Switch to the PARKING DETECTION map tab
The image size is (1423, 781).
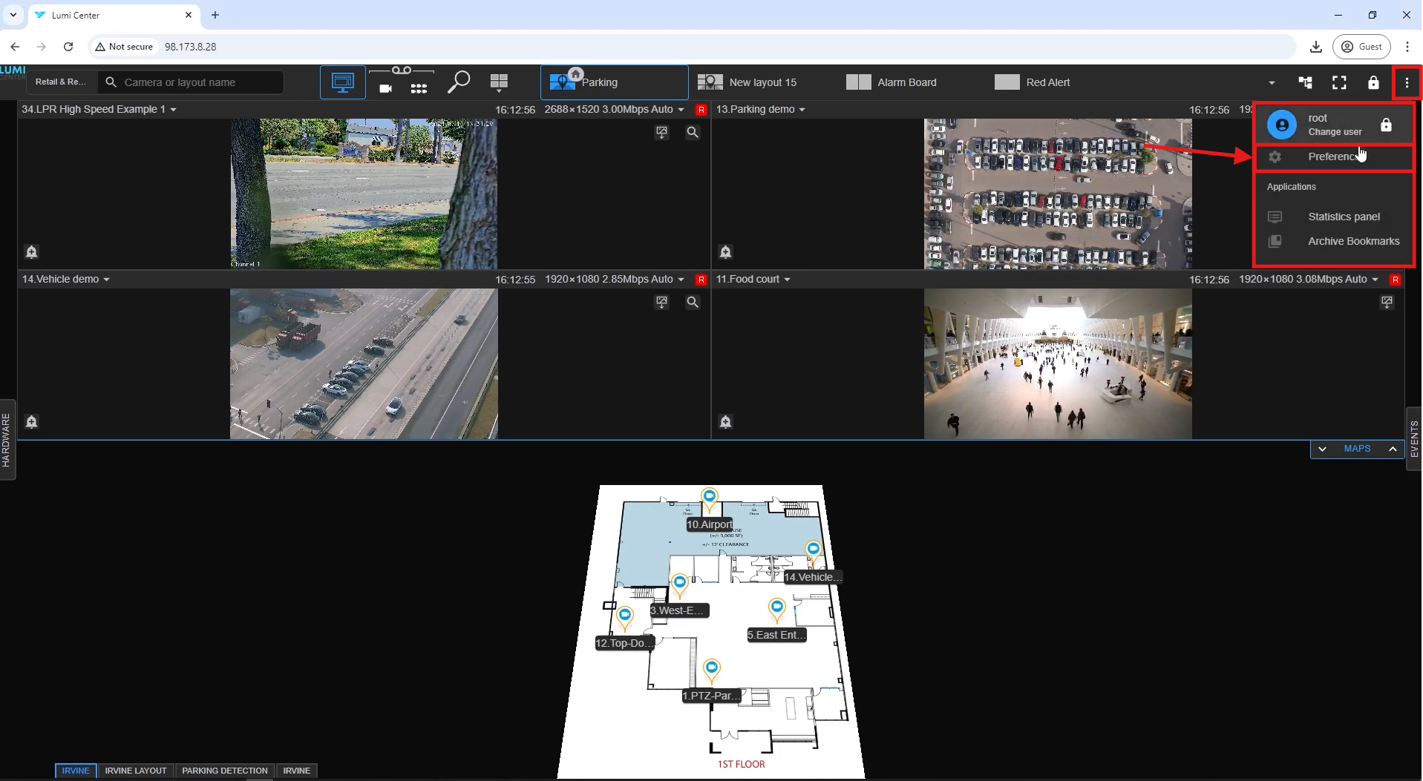[224, 771]
